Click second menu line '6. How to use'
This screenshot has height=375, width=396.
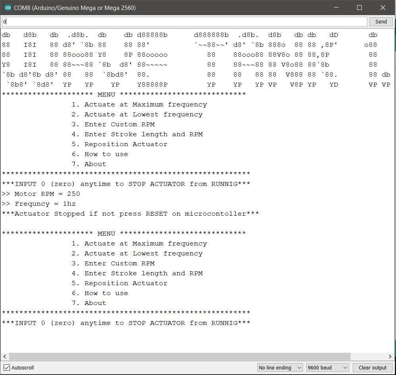click(x=100, y=293)
